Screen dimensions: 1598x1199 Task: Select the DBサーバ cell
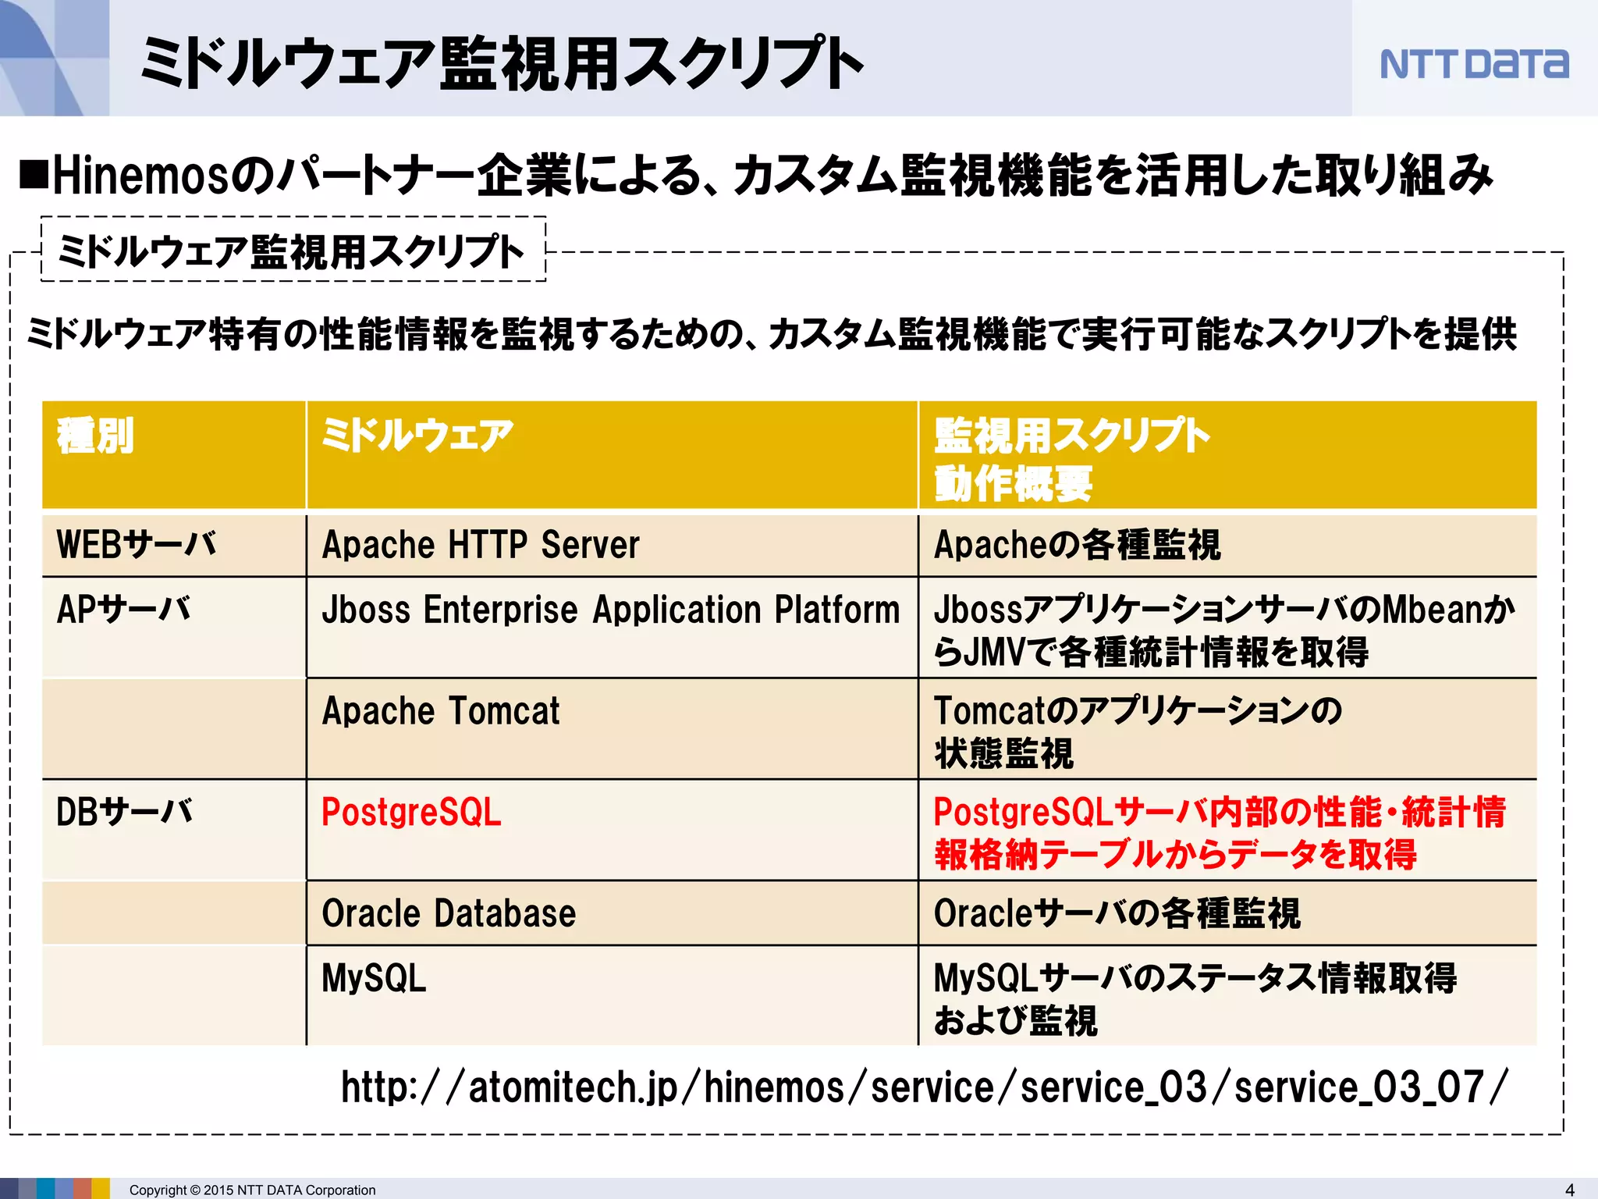(174, 831)
